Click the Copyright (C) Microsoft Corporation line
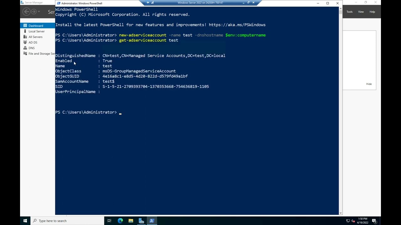This screenshot has width=401, height=225. [122, 14]
